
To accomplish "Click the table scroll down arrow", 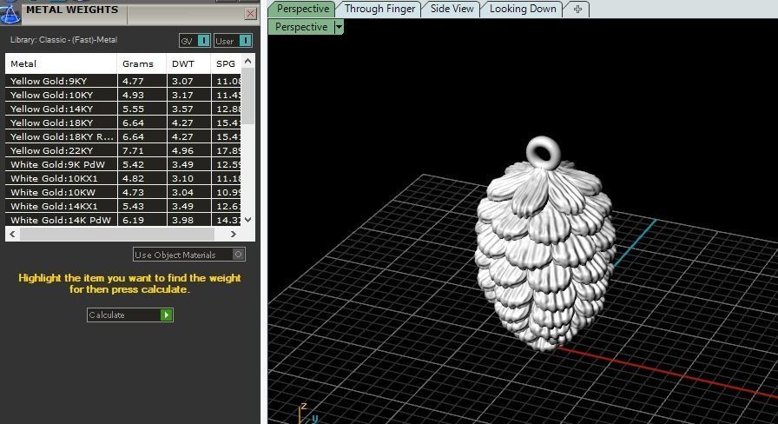I will (x=248, y=220).
